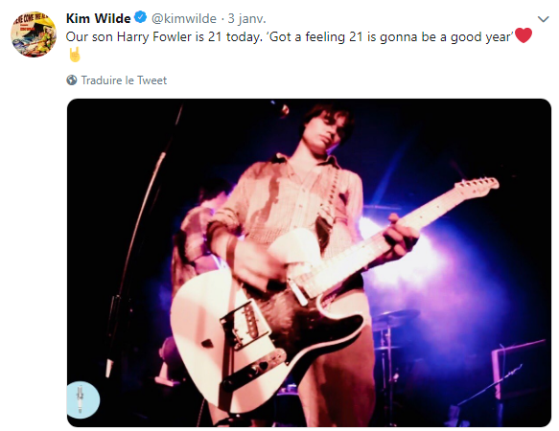
Task: Open Kim Wilde's round profile avatar
Action: click(x=34, y=34)
